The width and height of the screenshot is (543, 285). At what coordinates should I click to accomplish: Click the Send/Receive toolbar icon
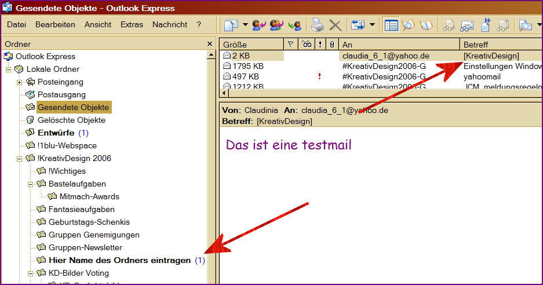(x=358, y=25)
